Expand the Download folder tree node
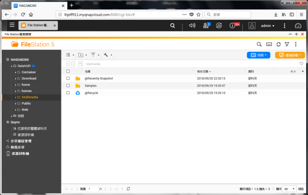Image resolution: width=308 pixels, height=195 pixels. click(16, 78)
